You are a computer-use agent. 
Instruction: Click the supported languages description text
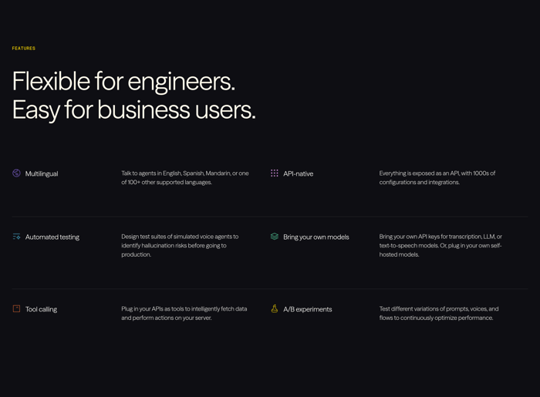[x=185, y=178]
